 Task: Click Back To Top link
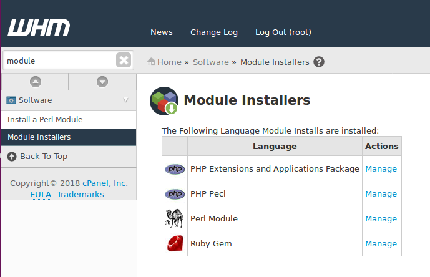[x=44, y=157]
